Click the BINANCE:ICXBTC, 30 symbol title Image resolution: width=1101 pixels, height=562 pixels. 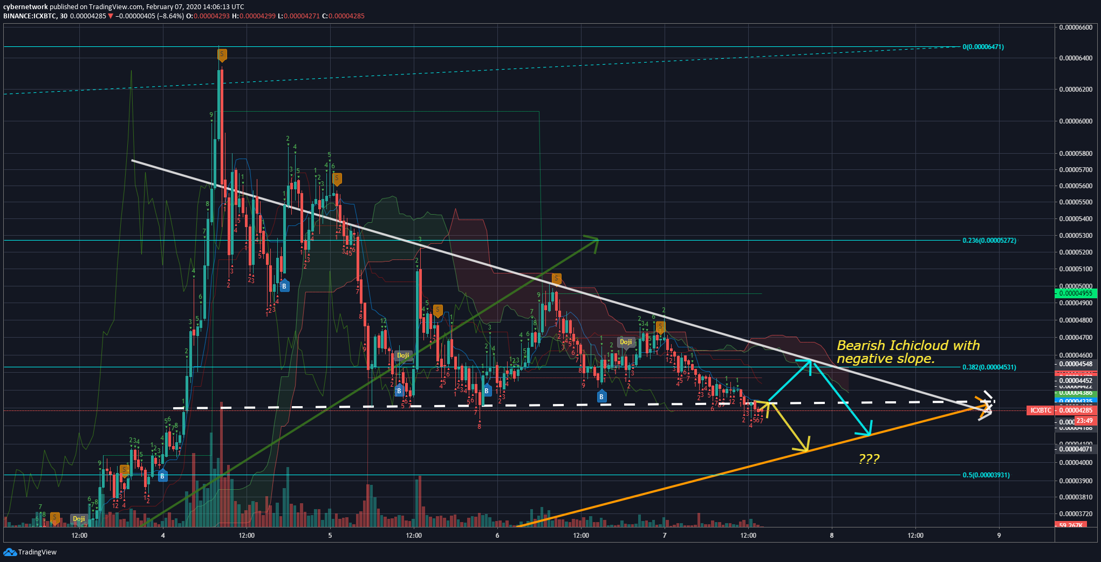click(35, 16)
